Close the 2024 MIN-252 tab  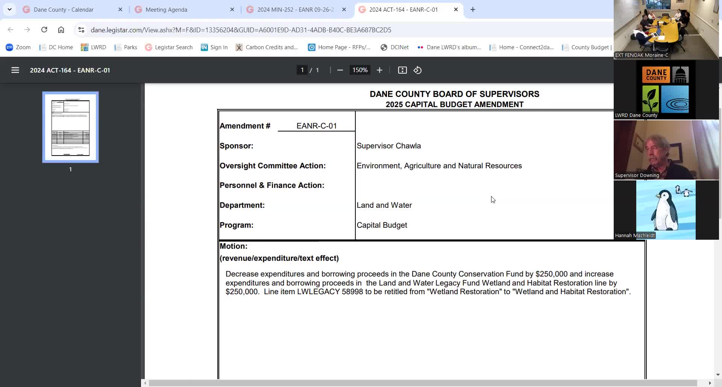click(344, 9)
